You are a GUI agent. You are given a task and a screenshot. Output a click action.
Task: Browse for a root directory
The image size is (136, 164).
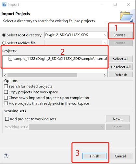[x=121, y=35]
